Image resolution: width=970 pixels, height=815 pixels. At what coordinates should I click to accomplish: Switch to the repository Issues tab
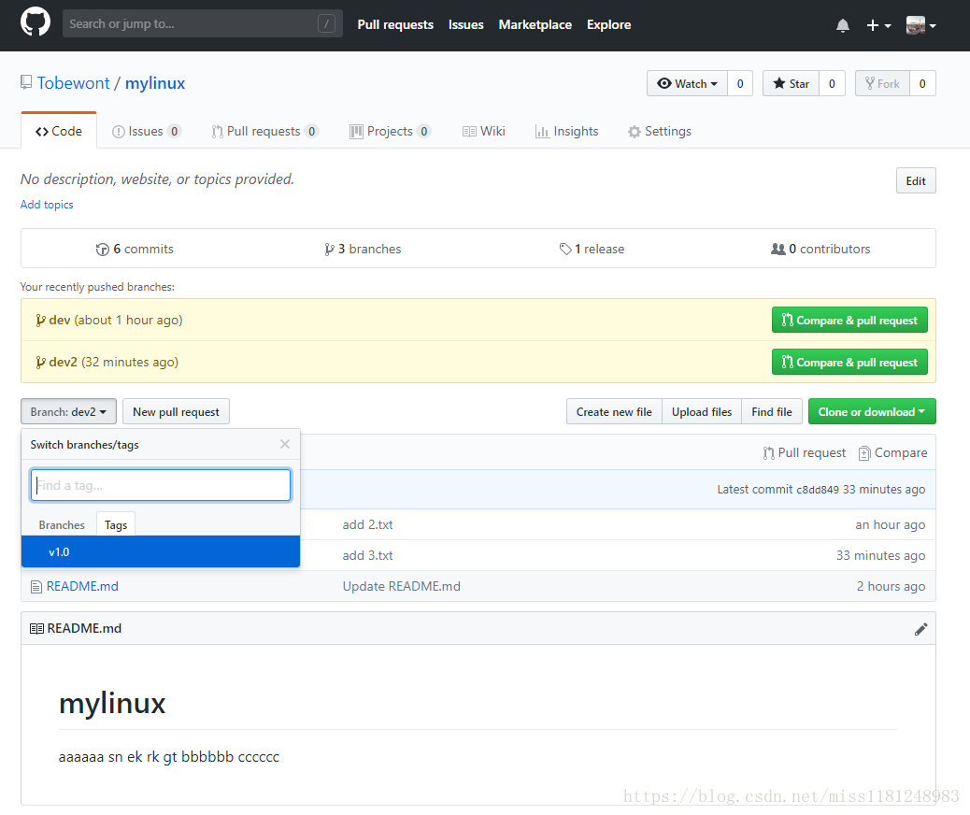[146, 131]
